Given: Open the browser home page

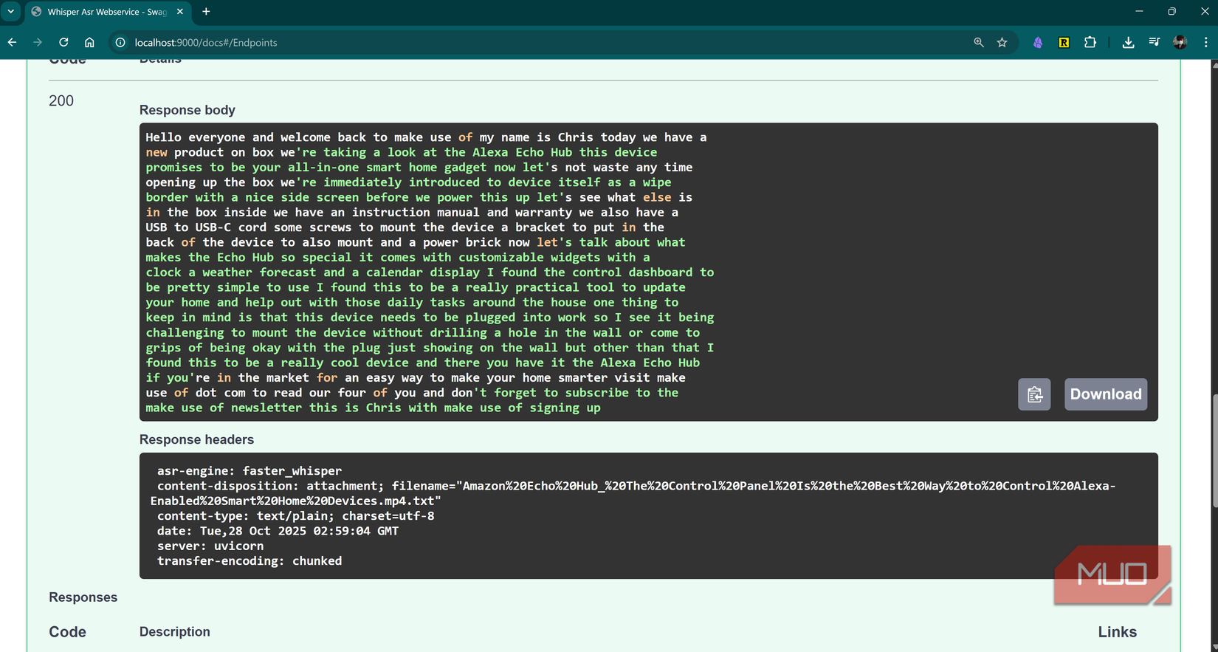Looking at the screenshot, I should (x=89, y=43).
